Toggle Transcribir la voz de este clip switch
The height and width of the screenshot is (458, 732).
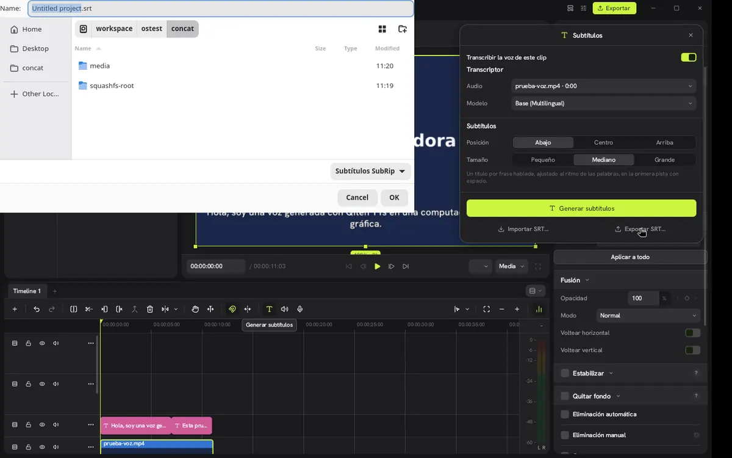tap(689, 57)
